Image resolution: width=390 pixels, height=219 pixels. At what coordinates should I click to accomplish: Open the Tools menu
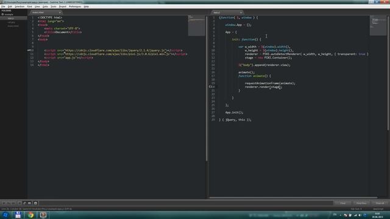coord(54,7)
